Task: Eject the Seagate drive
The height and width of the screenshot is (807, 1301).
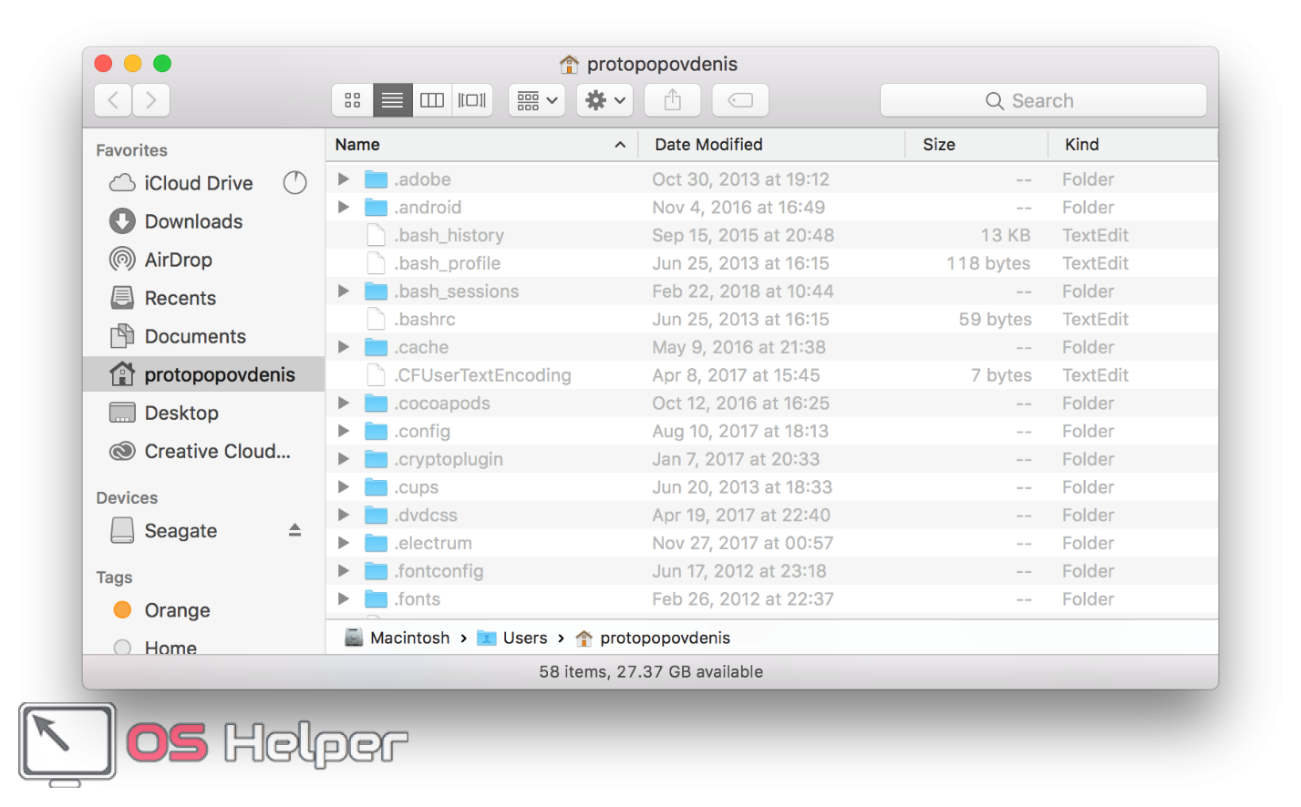Action: pos(294,530)
